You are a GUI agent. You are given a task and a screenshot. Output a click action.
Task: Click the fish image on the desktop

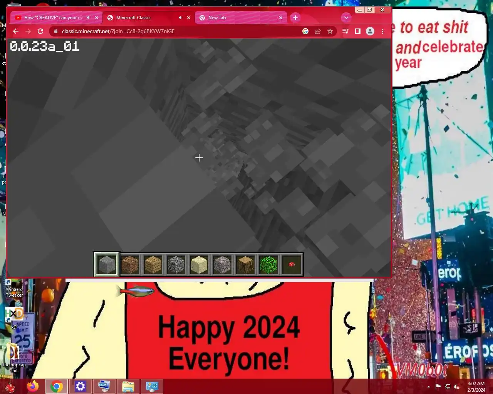(135, 290)
